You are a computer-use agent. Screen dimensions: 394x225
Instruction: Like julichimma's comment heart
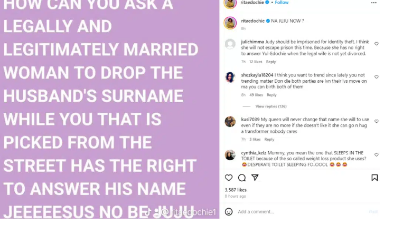click(377, 44)
